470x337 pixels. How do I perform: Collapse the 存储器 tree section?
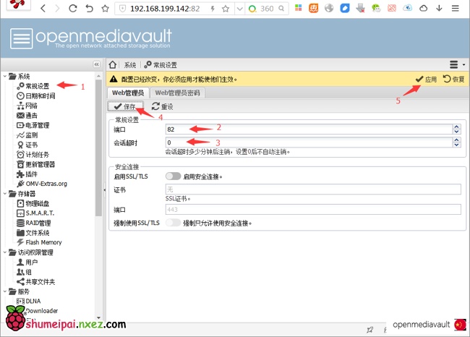coord(4,194)
